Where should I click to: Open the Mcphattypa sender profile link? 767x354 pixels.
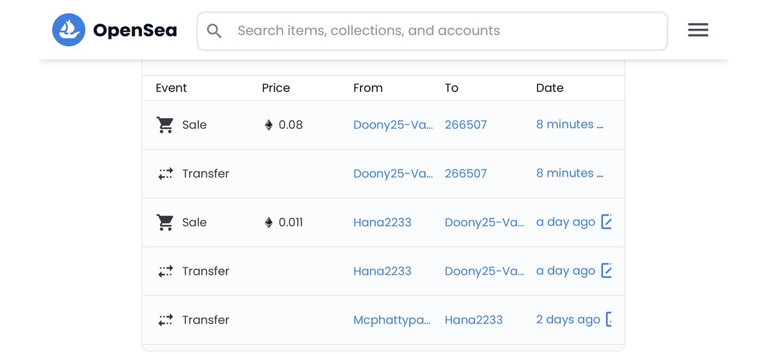(391, 320)
